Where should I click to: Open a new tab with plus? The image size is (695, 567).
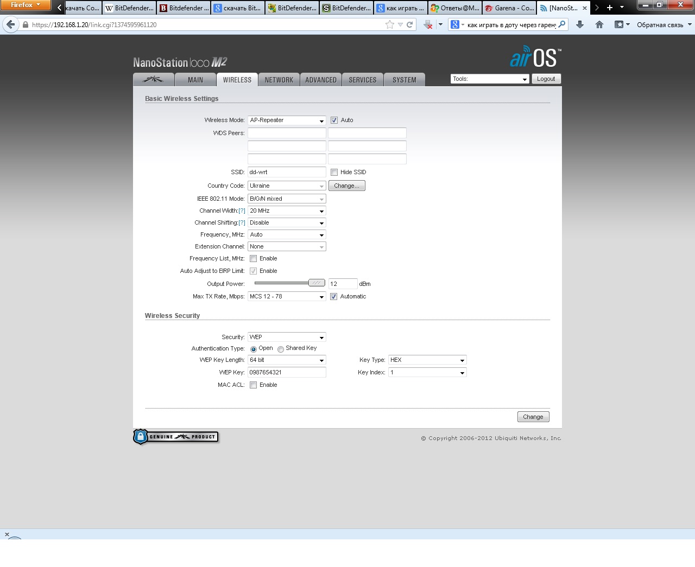(x=610, y=8)
